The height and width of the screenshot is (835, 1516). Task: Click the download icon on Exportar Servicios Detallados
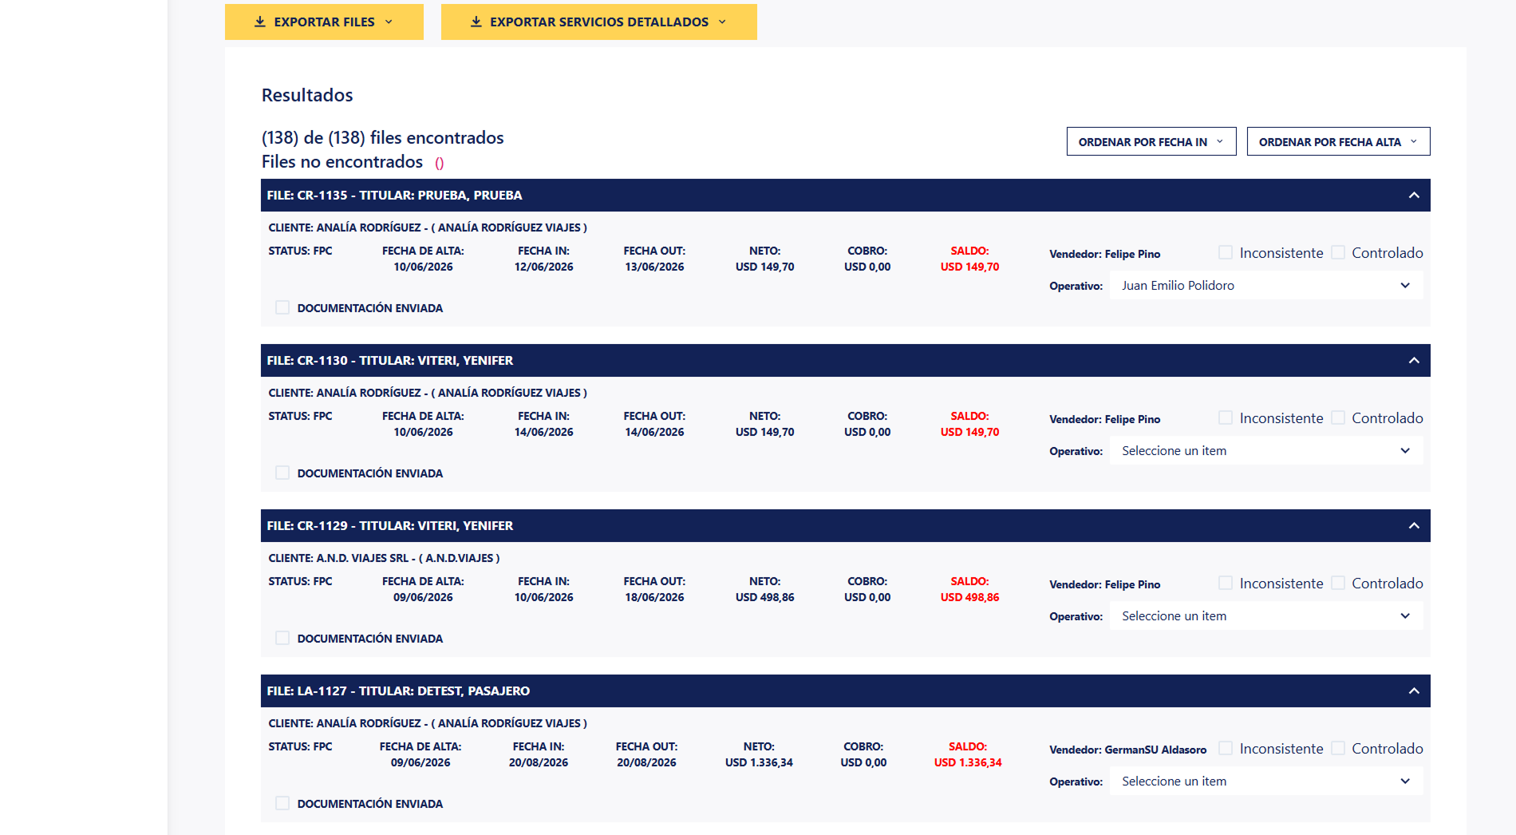(x=476, y=22)
